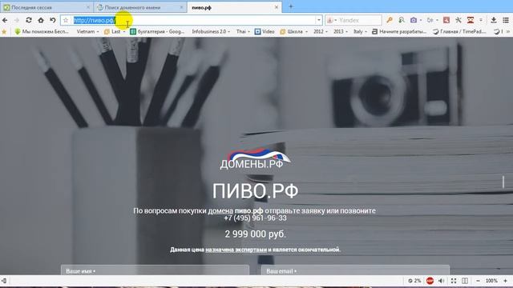The image size is (513, 288).
Task: Go to the home page icon
Action: [41, 20]
